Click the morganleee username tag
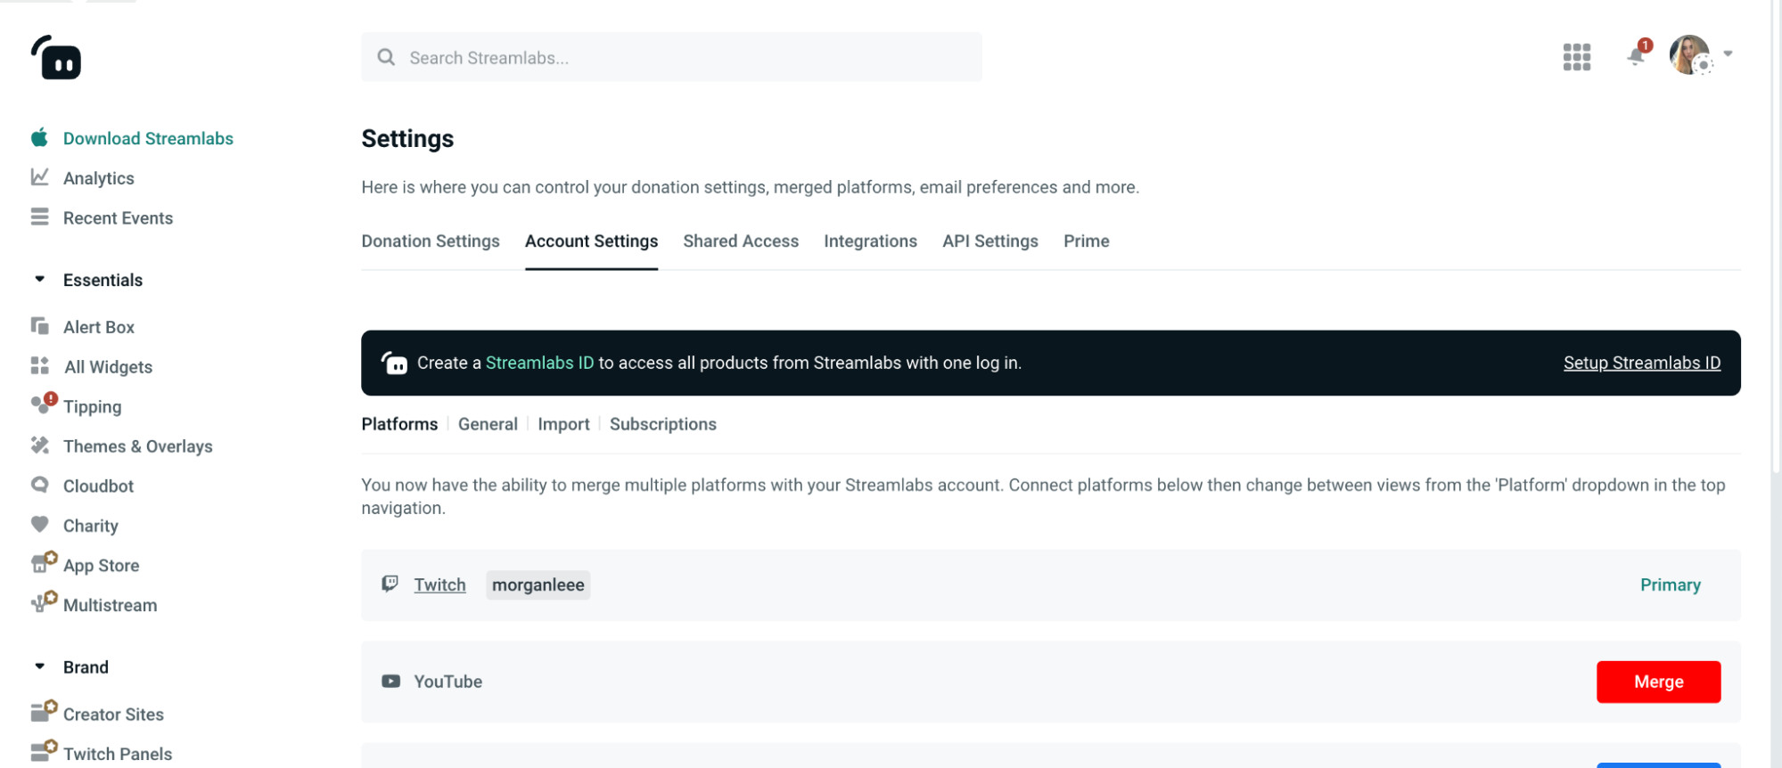This screenshot has height=768, width=1782. click(x=538, y=584)
